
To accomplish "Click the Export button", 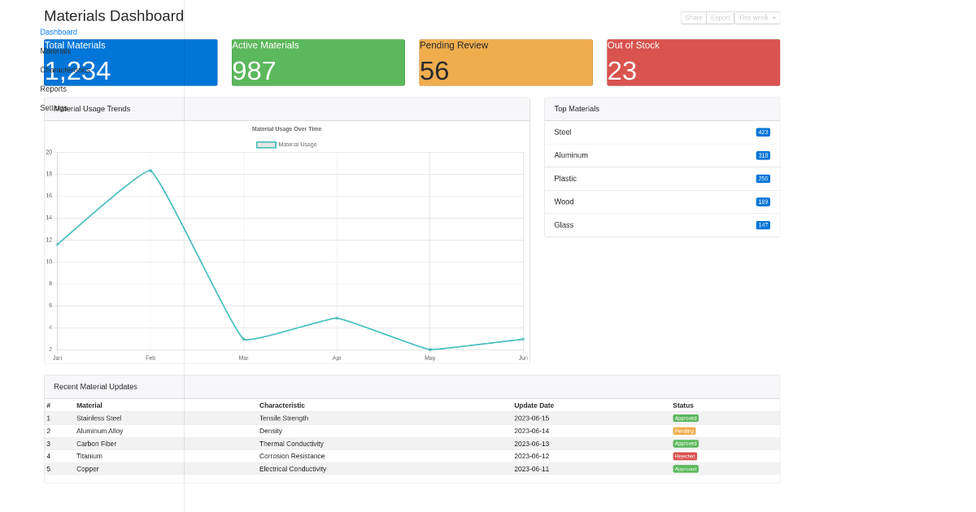I will pyautogui.click(x=719, y=17).
